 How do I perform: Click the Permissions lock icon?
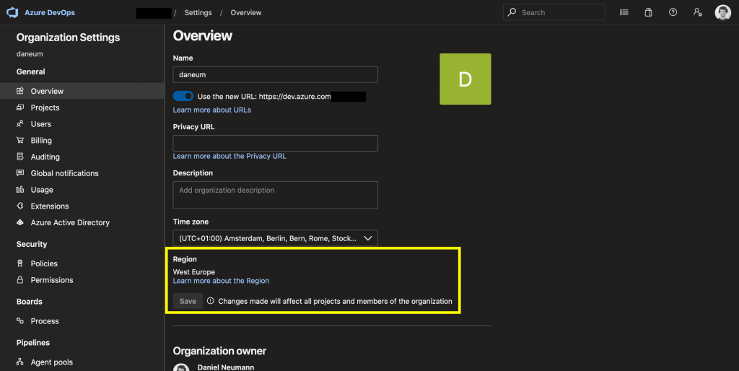19,279
